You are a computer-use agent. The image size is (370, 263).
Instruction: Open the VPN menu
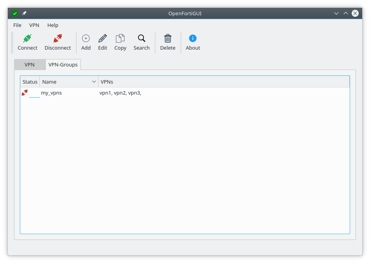coord(34,25)
